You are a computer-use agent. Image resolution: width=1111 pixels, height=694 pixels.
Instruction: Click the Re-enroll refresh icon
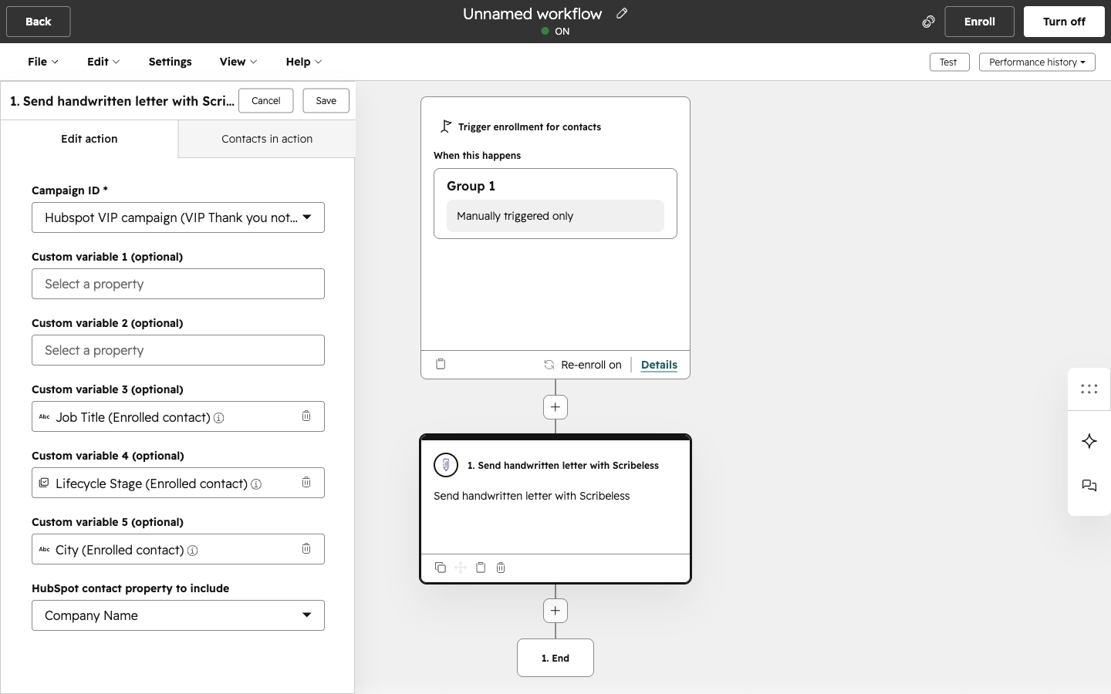[x=549, y=365]
